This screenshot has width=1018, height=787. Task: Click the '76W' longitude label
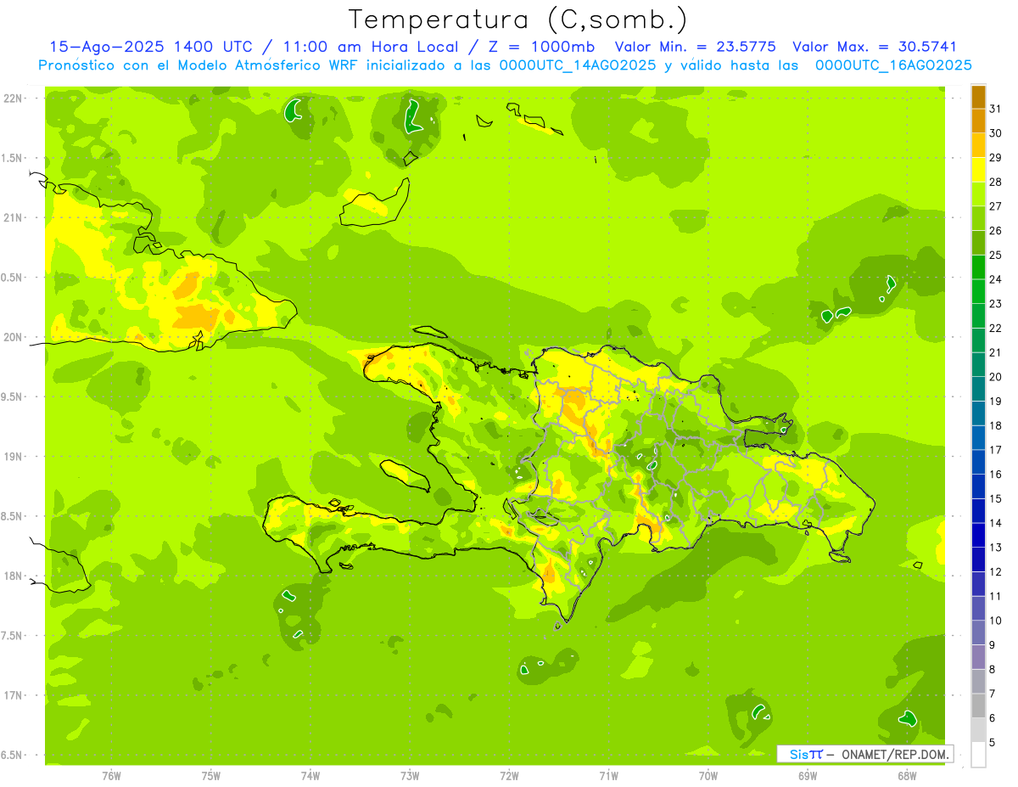pos(111,776)
